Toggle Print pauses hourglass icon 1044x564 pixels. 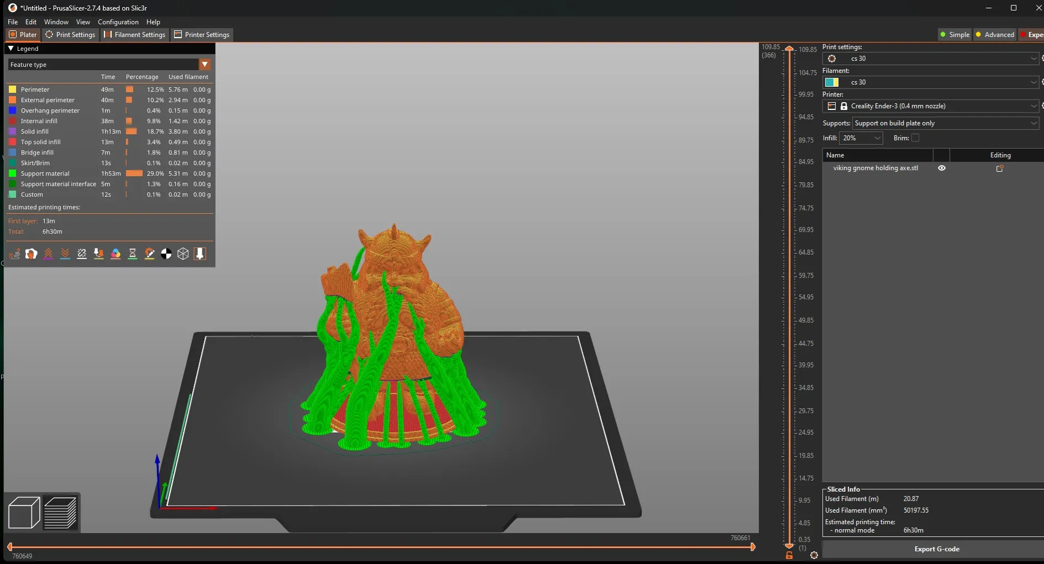[133, 254]
